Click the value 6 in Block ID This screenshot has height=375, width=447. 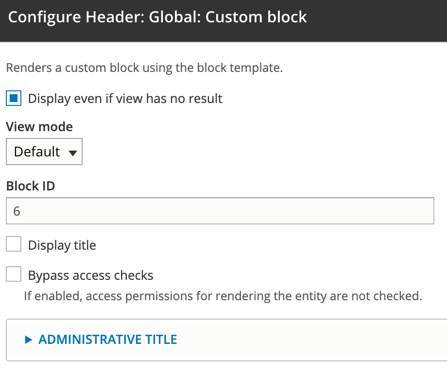(17, 211)
